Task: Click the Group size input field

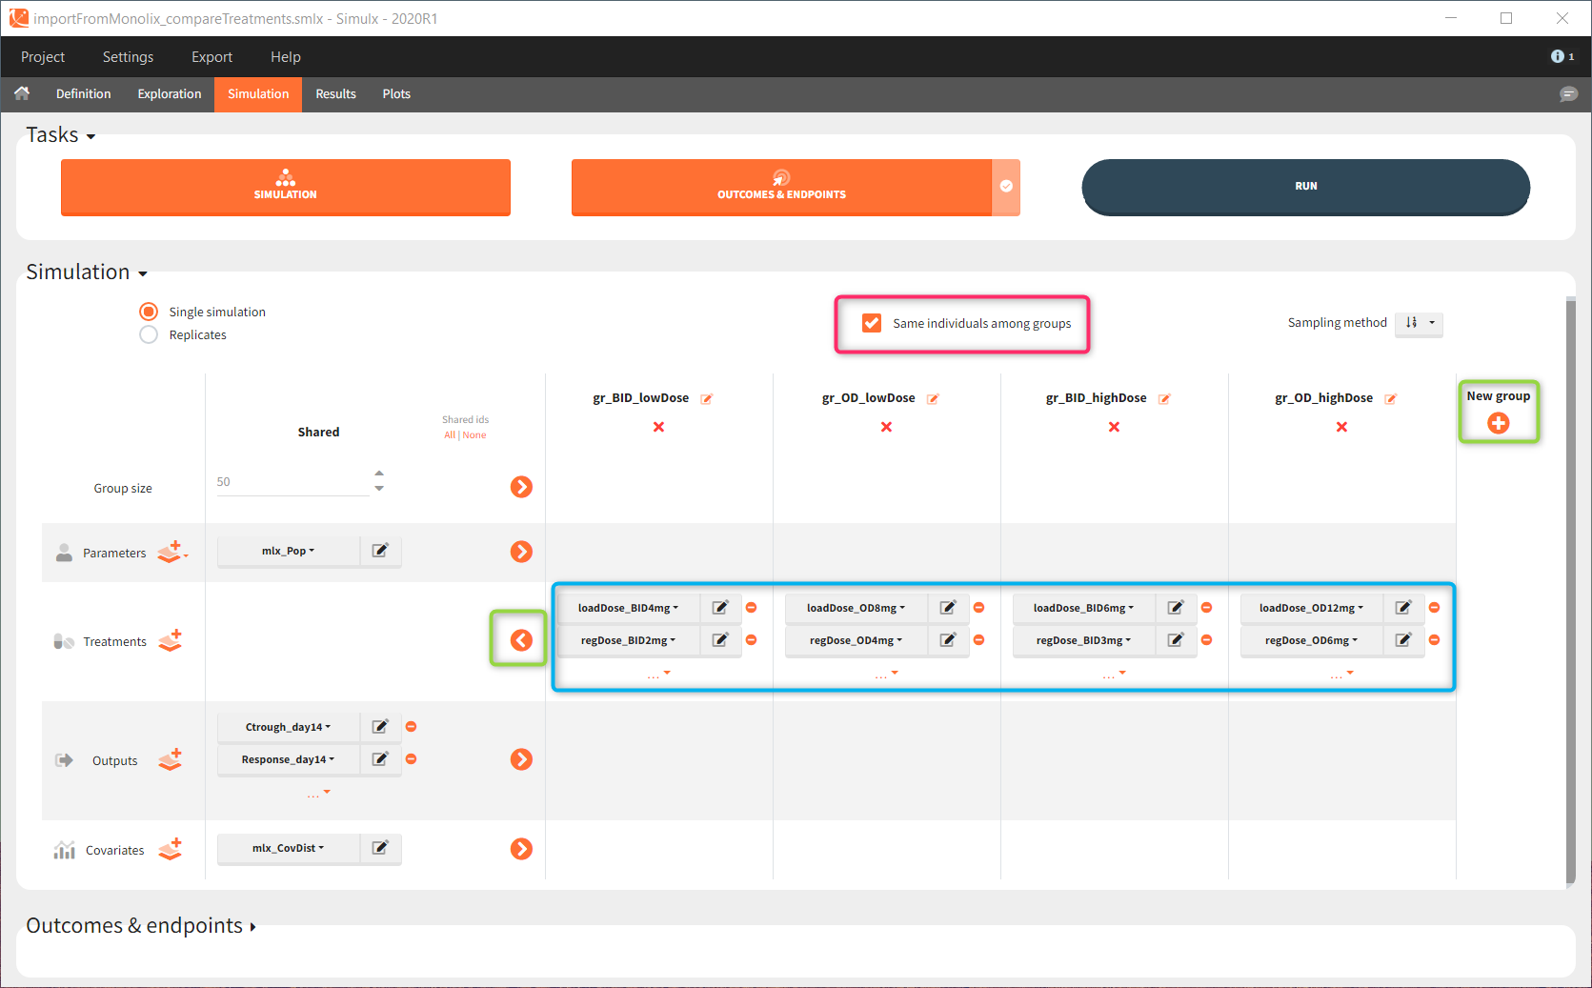Action: click(x=292, y=482)
